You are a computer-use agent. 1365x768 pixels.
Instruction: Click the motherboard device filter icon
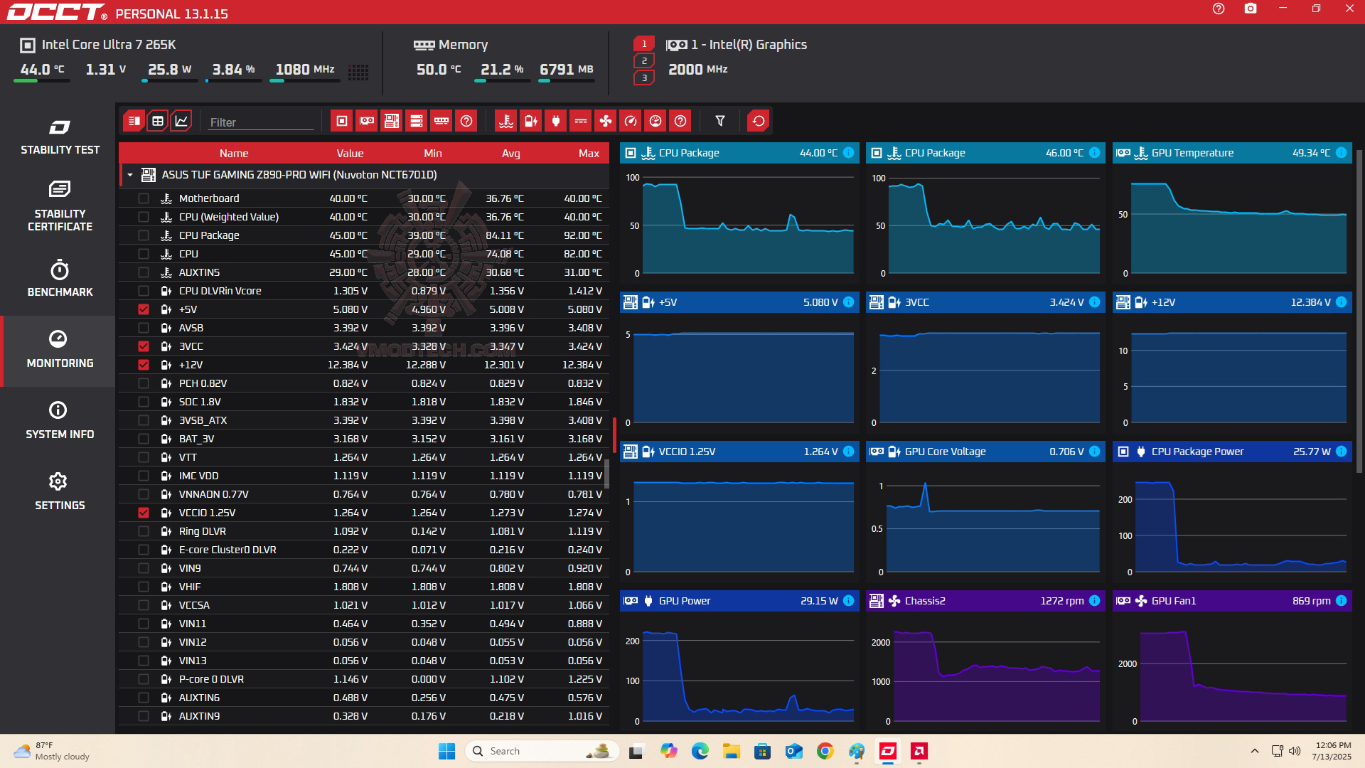(392, 121)
